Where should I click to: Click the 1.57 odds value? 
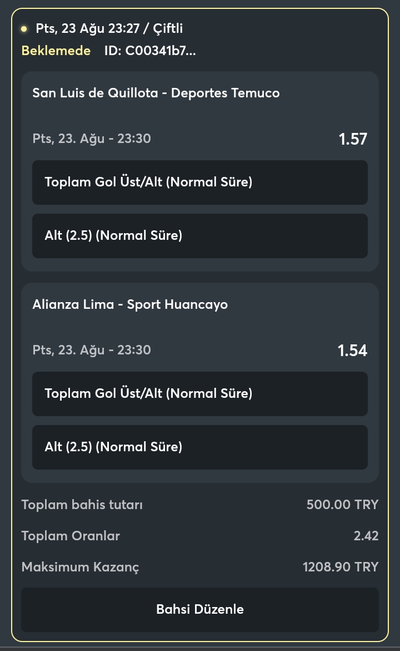[353, 139]
